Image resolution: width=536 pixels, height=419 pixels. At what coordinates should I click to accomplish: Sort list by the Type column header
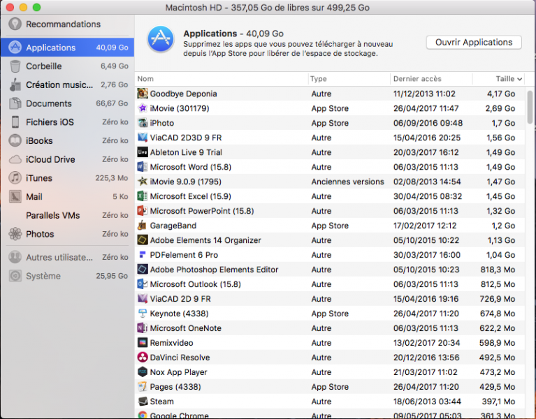[349, 79]
